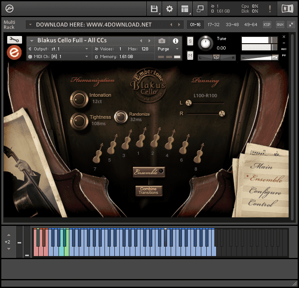The image size is (299, 288).
Task: Toggle the Ensemble mode switch
Action: [x=149, y=172]
